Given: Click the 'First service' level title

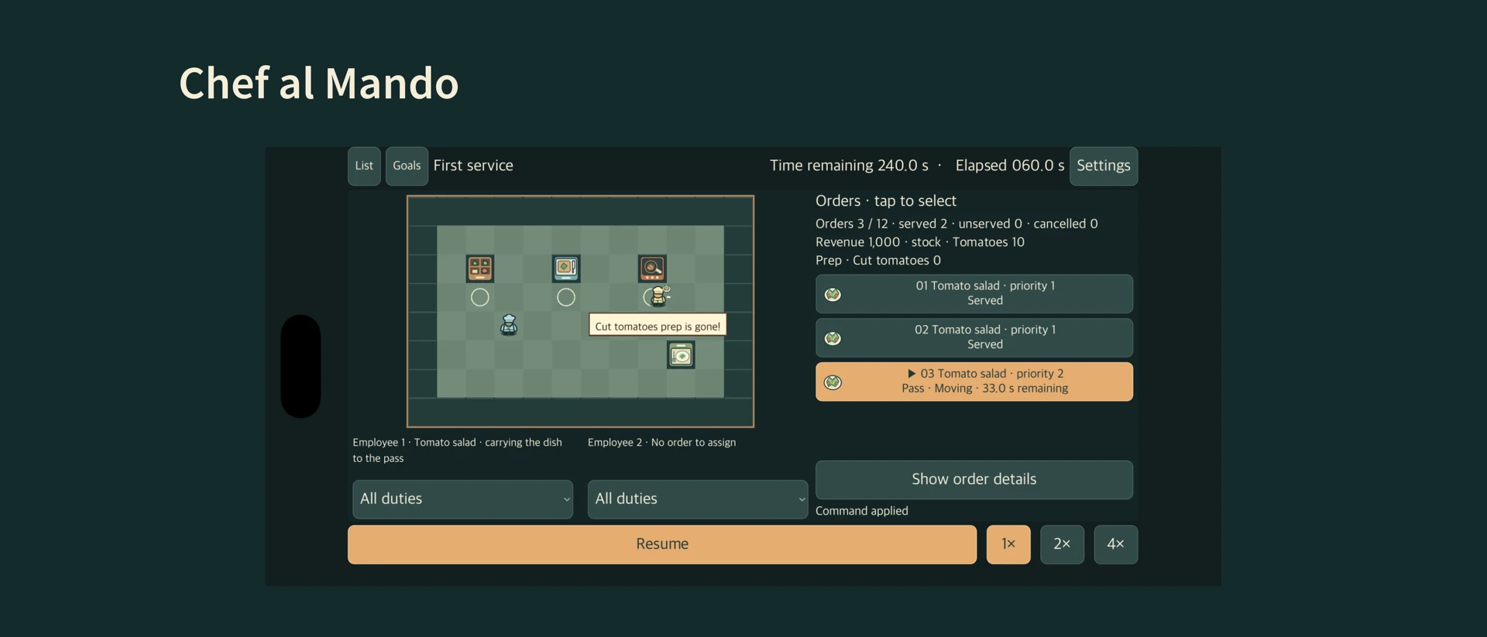Looking at the screenshot, I should click(473, 166).
